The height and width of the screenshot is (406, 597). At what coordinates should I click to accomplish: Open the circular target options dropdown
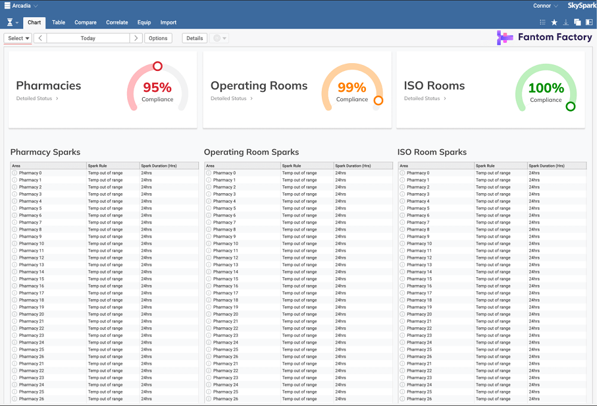220,38
